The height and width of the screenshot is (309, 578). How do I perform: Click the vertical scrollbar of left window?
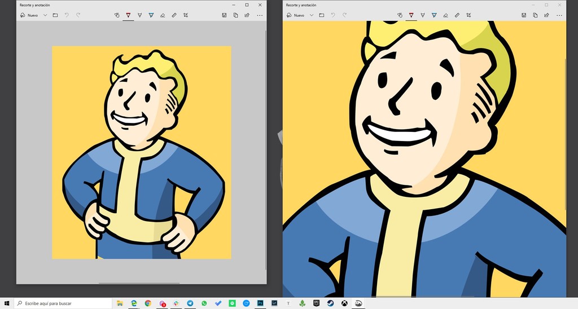click(266, 149)
